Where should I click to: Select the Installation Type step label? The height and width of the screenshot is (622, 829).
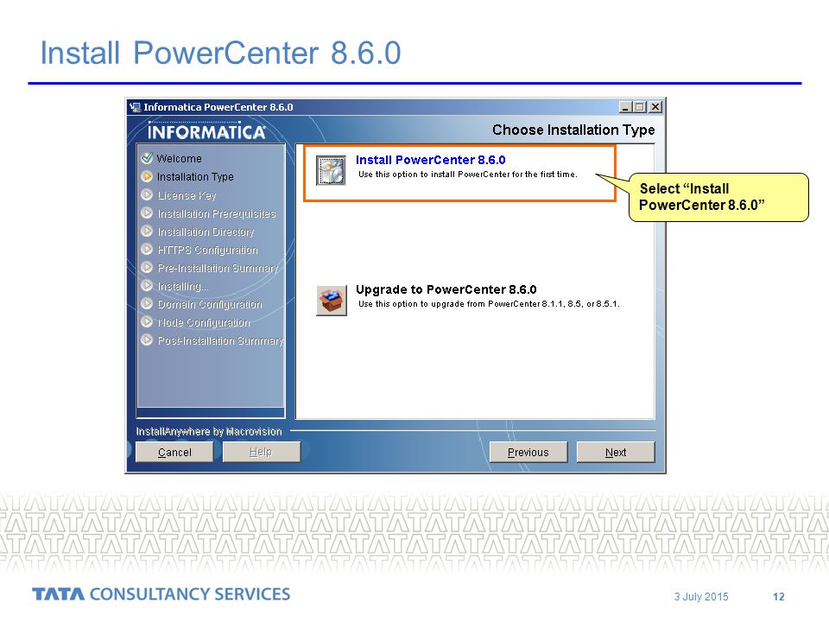click(x=195, y=176)
